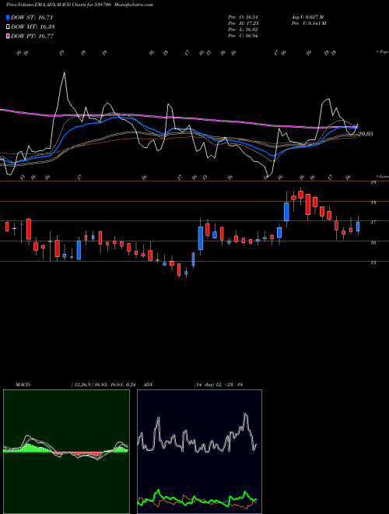Click the blue DOW ST legend swatch
The image size is (389, 514).
click(x=9, y=17)
